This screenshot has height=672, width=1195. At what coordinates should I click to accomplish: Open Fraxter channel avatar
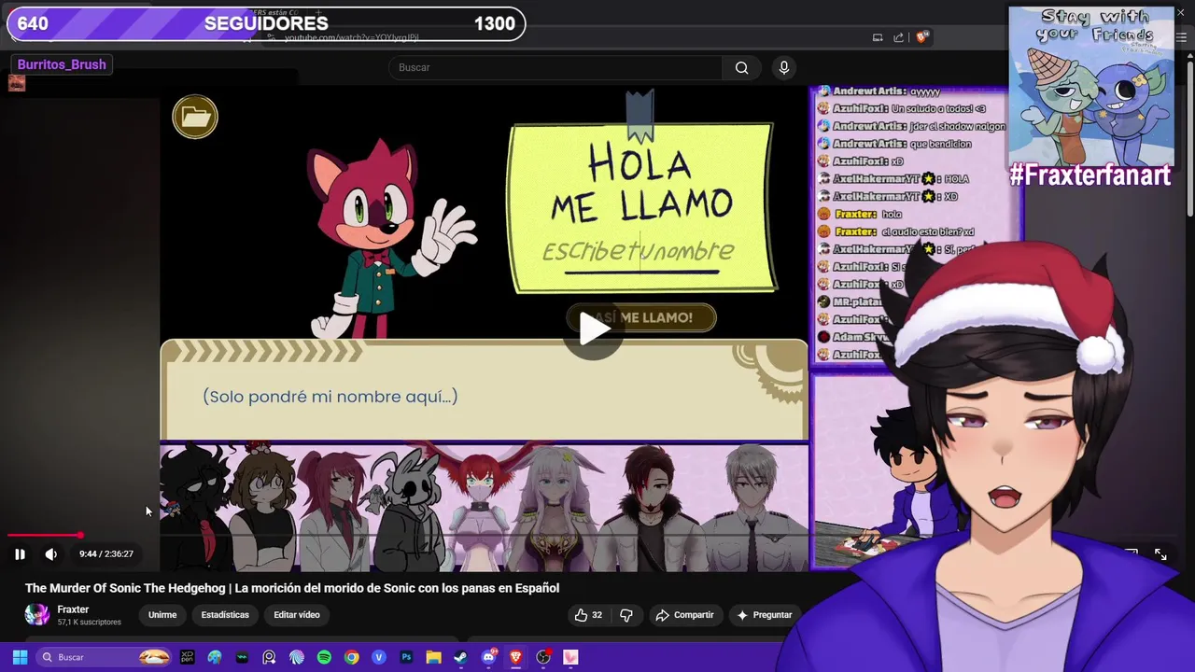click(37, 614)
